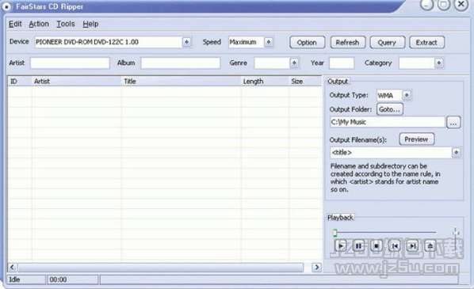Minimize the FairStars CD Ripper window
This screenshot has height=289, width=474.
click(427, 5)
